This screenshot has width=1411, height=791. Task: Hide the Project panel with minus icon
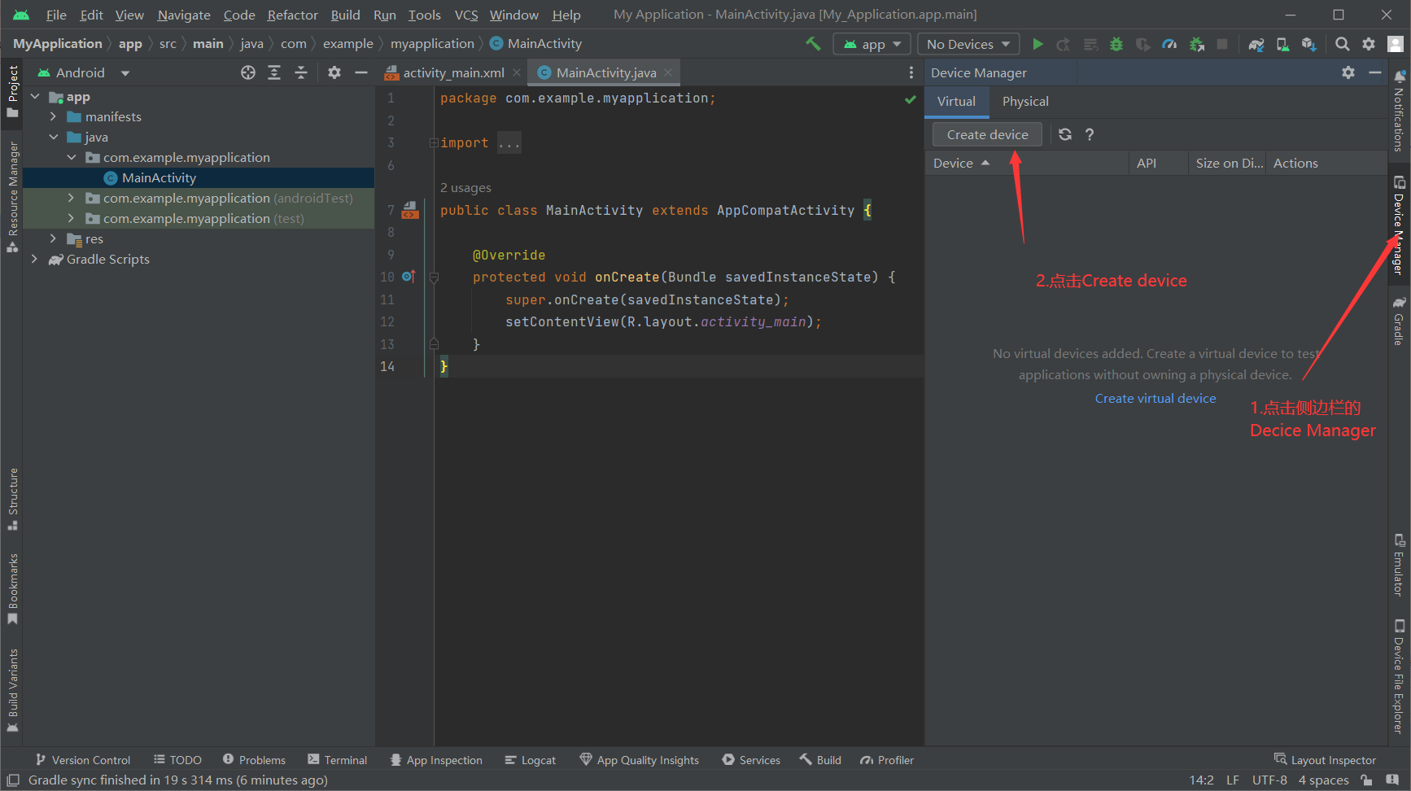(361, 72)
